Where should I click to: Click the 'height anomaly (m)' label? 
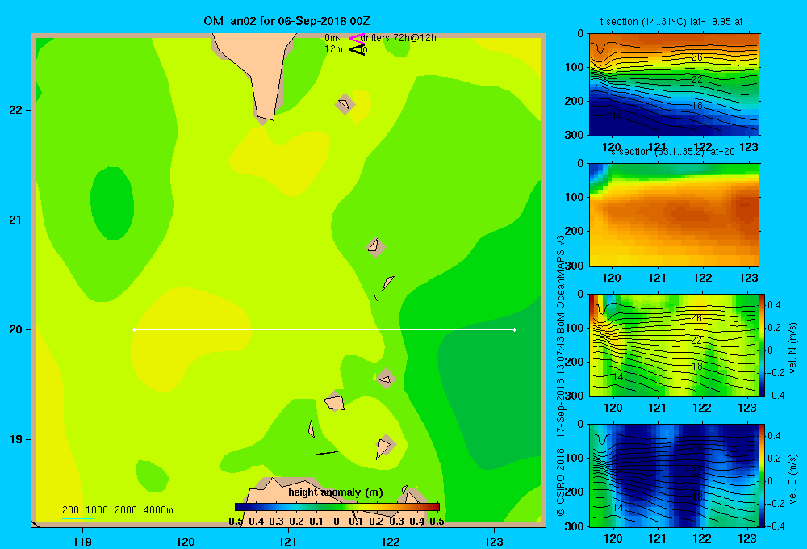pos(336,492)
